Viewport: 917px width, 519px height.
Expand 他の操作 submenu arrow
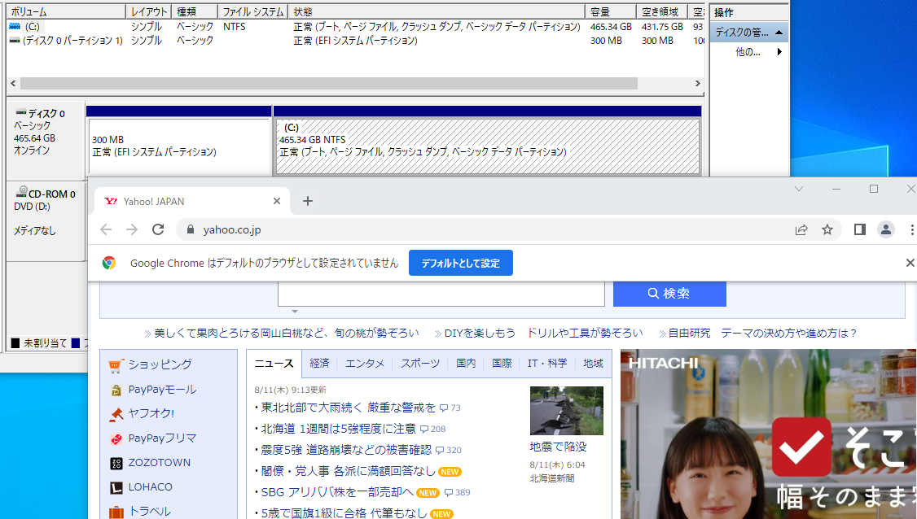779,52
